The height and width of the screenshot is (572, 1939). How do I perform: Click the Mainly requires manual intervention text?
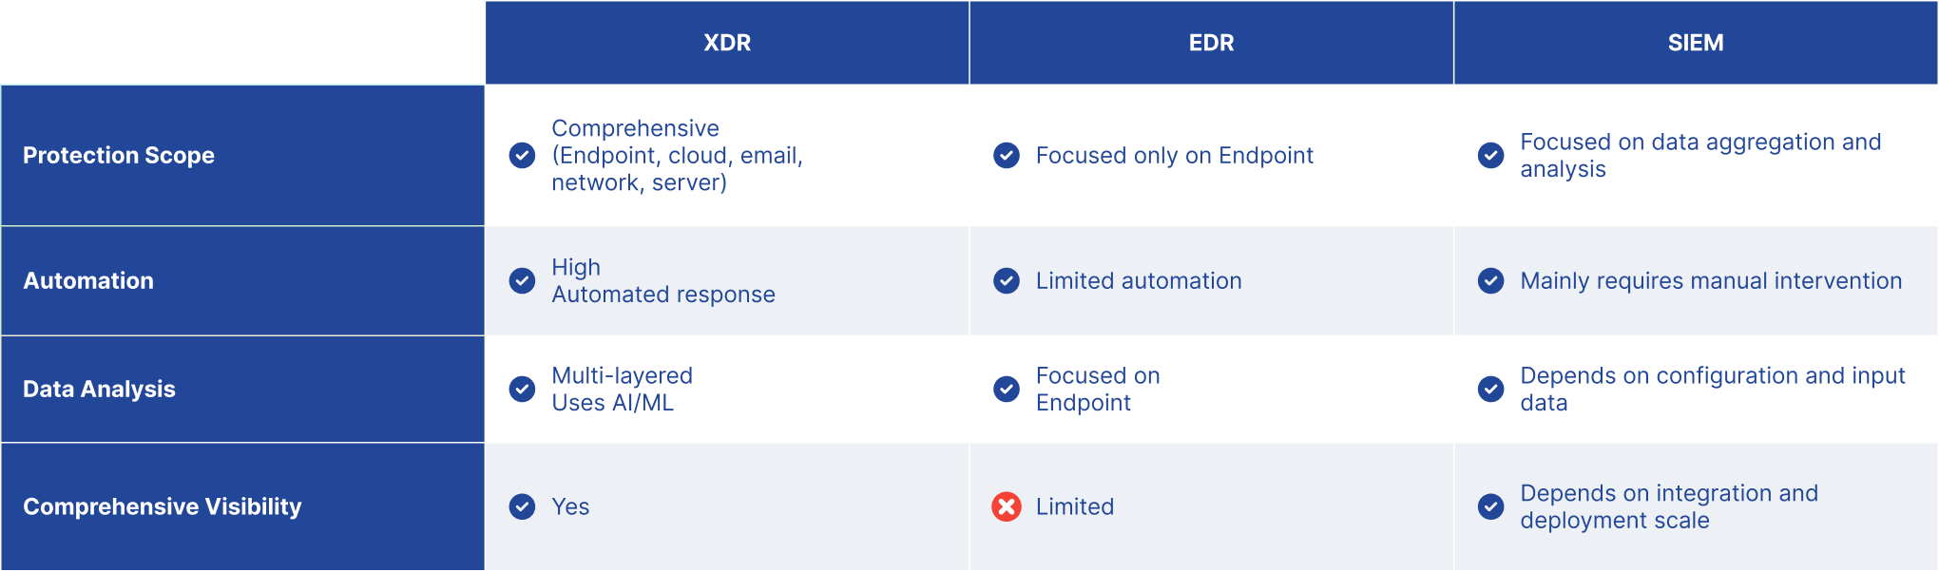tap(1711, 280)
